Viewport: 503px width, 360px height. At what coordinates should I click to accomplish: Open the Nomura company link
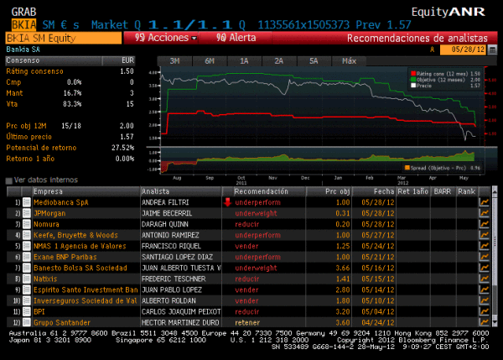(46, 224)
